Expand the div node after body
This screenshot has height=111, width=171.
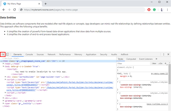3,98
